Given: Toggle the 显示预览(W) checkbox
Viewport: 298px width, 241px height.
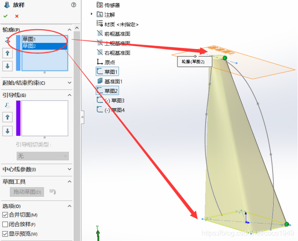Looking at the screenshot, I should [5, 234].
